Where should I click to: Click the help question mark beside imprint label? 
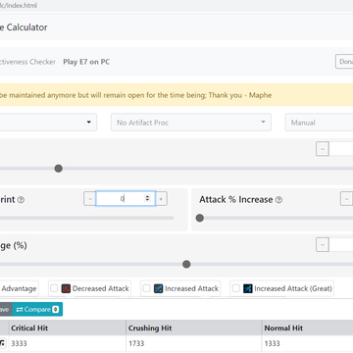coord(21,200)
